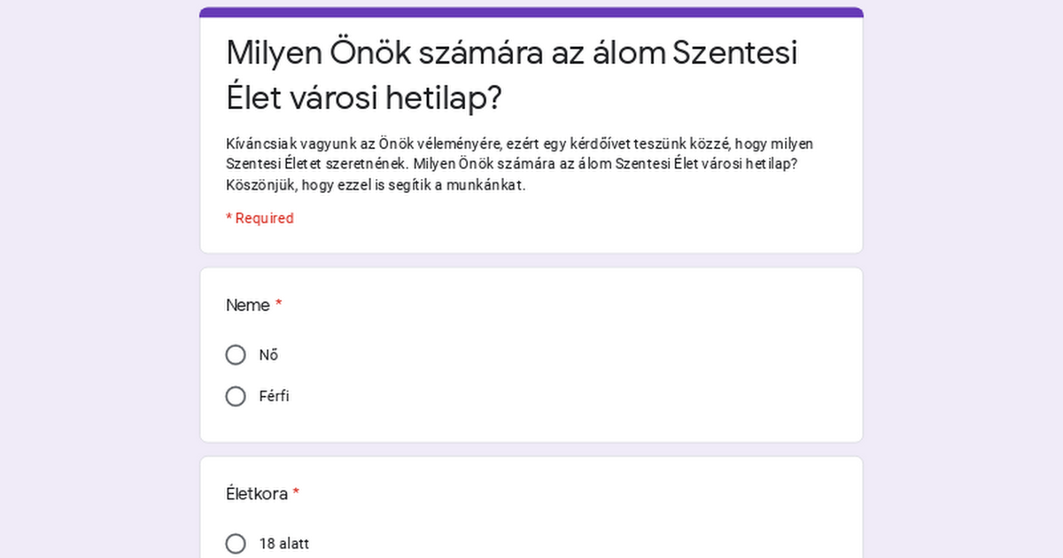Image resolution: width=1063 pixels, height=558 pixels.
Task: Choose the 18 alatt age option
Action: click(x=236, y=544)
